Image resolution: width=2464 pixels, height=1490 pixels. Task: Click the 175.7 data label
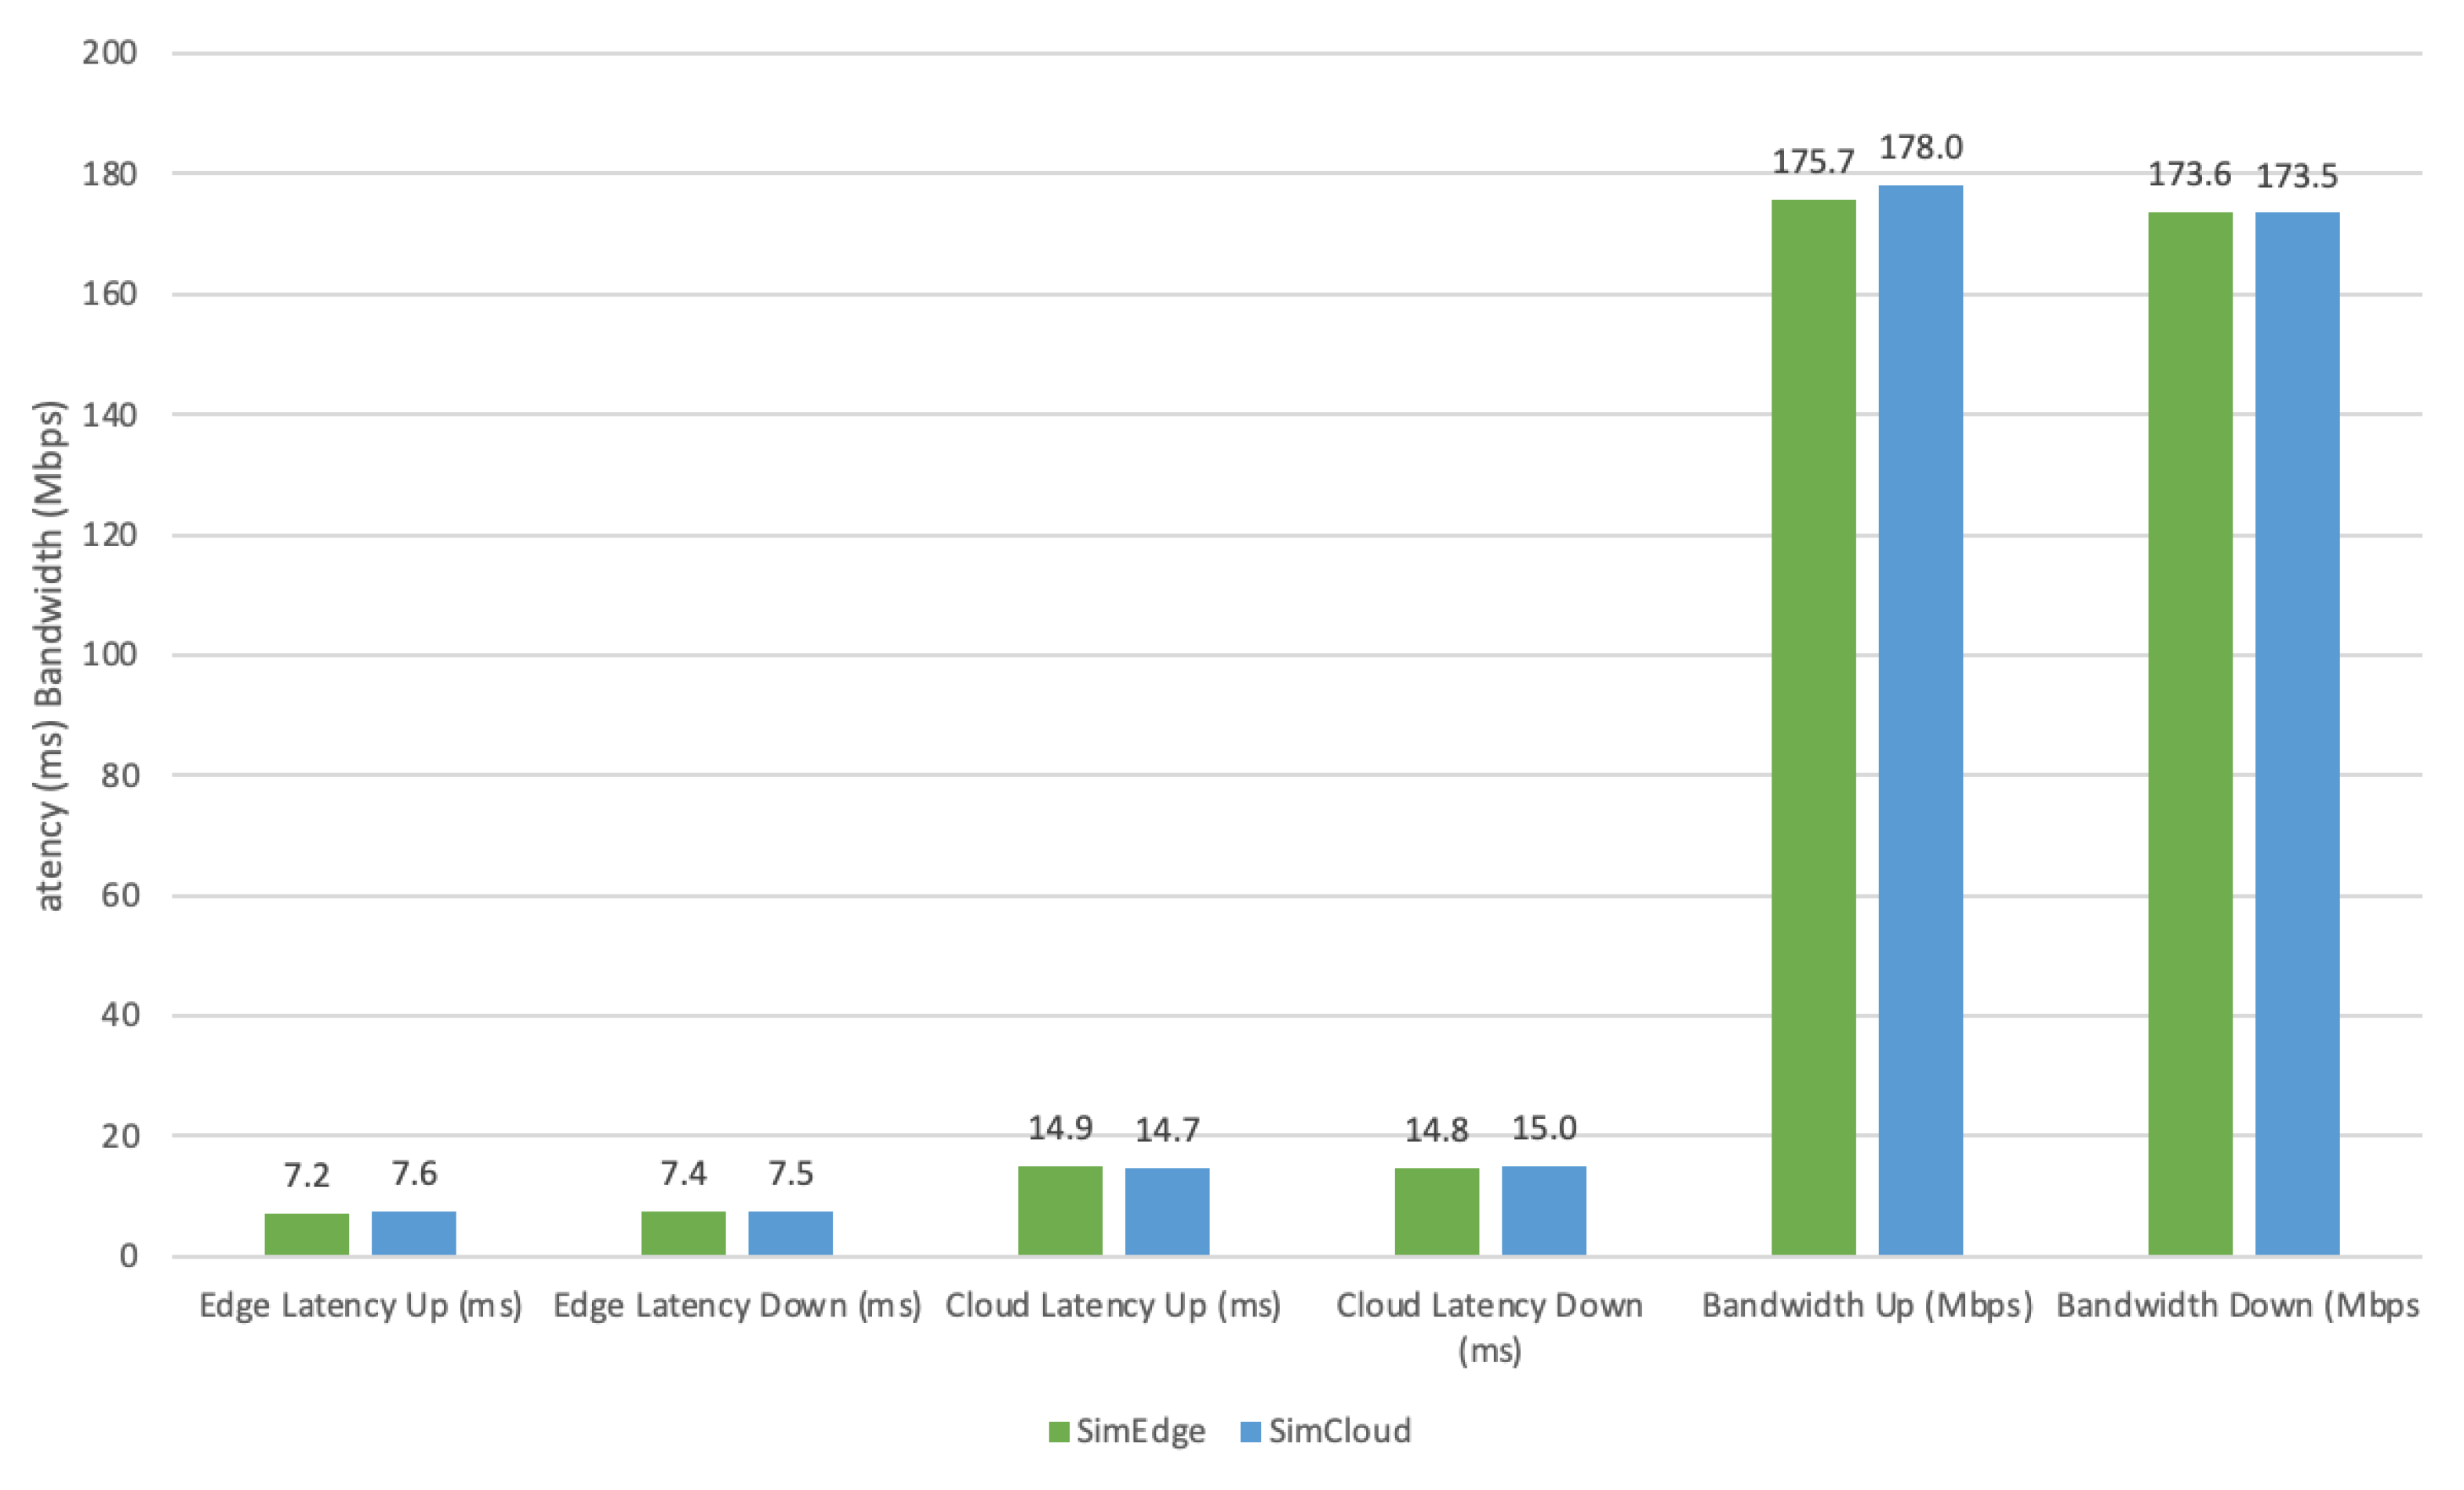click(x=1813, y=162)
